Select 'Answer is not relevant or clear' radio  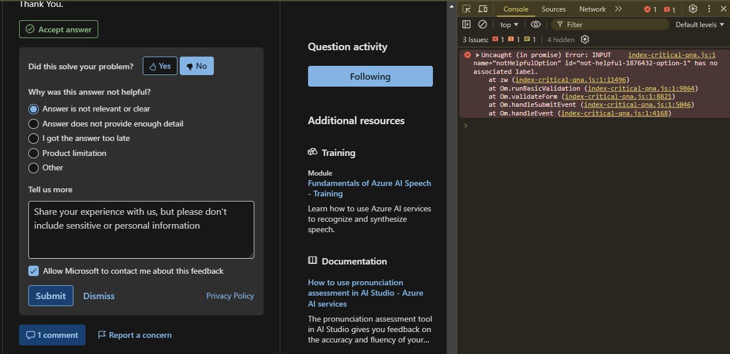pyautogui.click(x=34, y=109)
